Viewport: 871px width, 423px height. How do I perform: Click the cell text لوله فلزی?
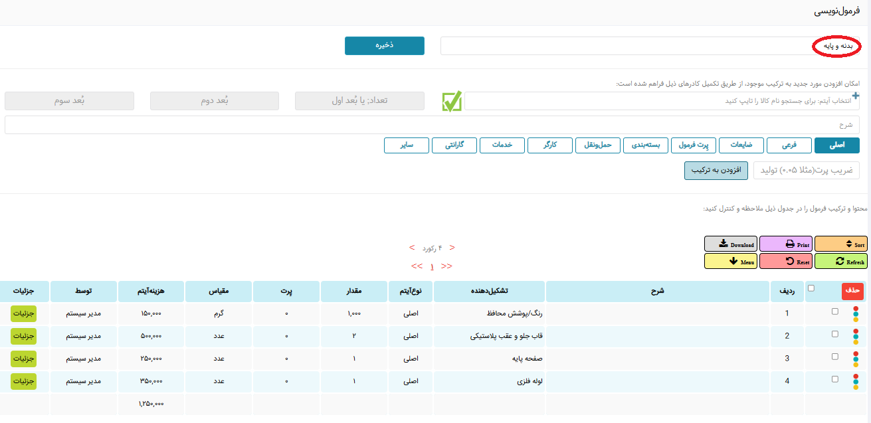tap(530, 382)
